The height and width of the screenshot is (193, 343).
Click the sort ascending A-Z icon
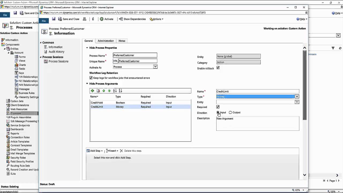point(115,91)
